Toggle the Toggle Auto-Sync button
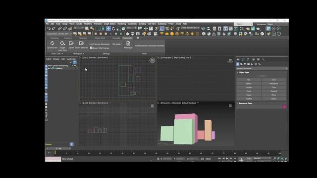This screenshot has height=178, width=317. pos(62,46)
